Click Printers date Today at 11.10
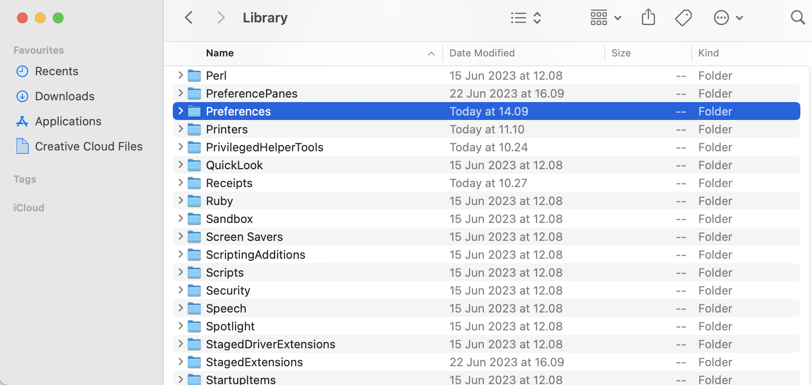This screenshot has width=812, height=385. [487, 129]
